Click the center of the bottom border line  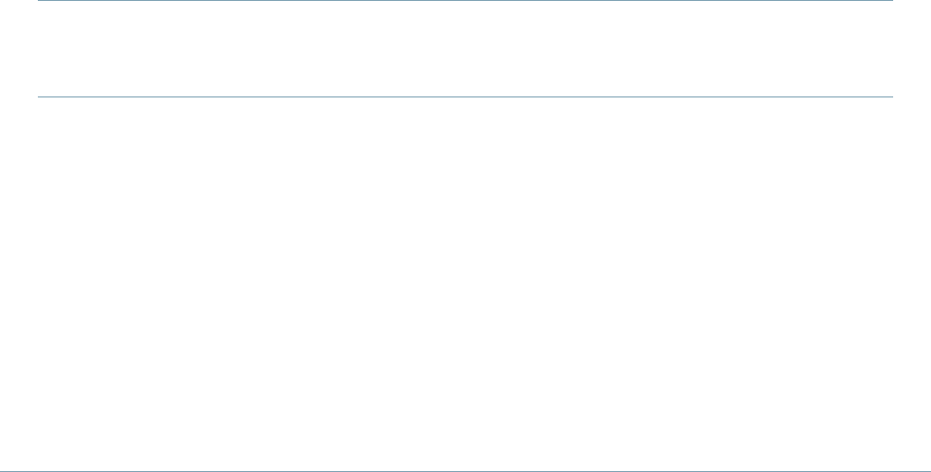pyautogui.click(x=465, y=470)
